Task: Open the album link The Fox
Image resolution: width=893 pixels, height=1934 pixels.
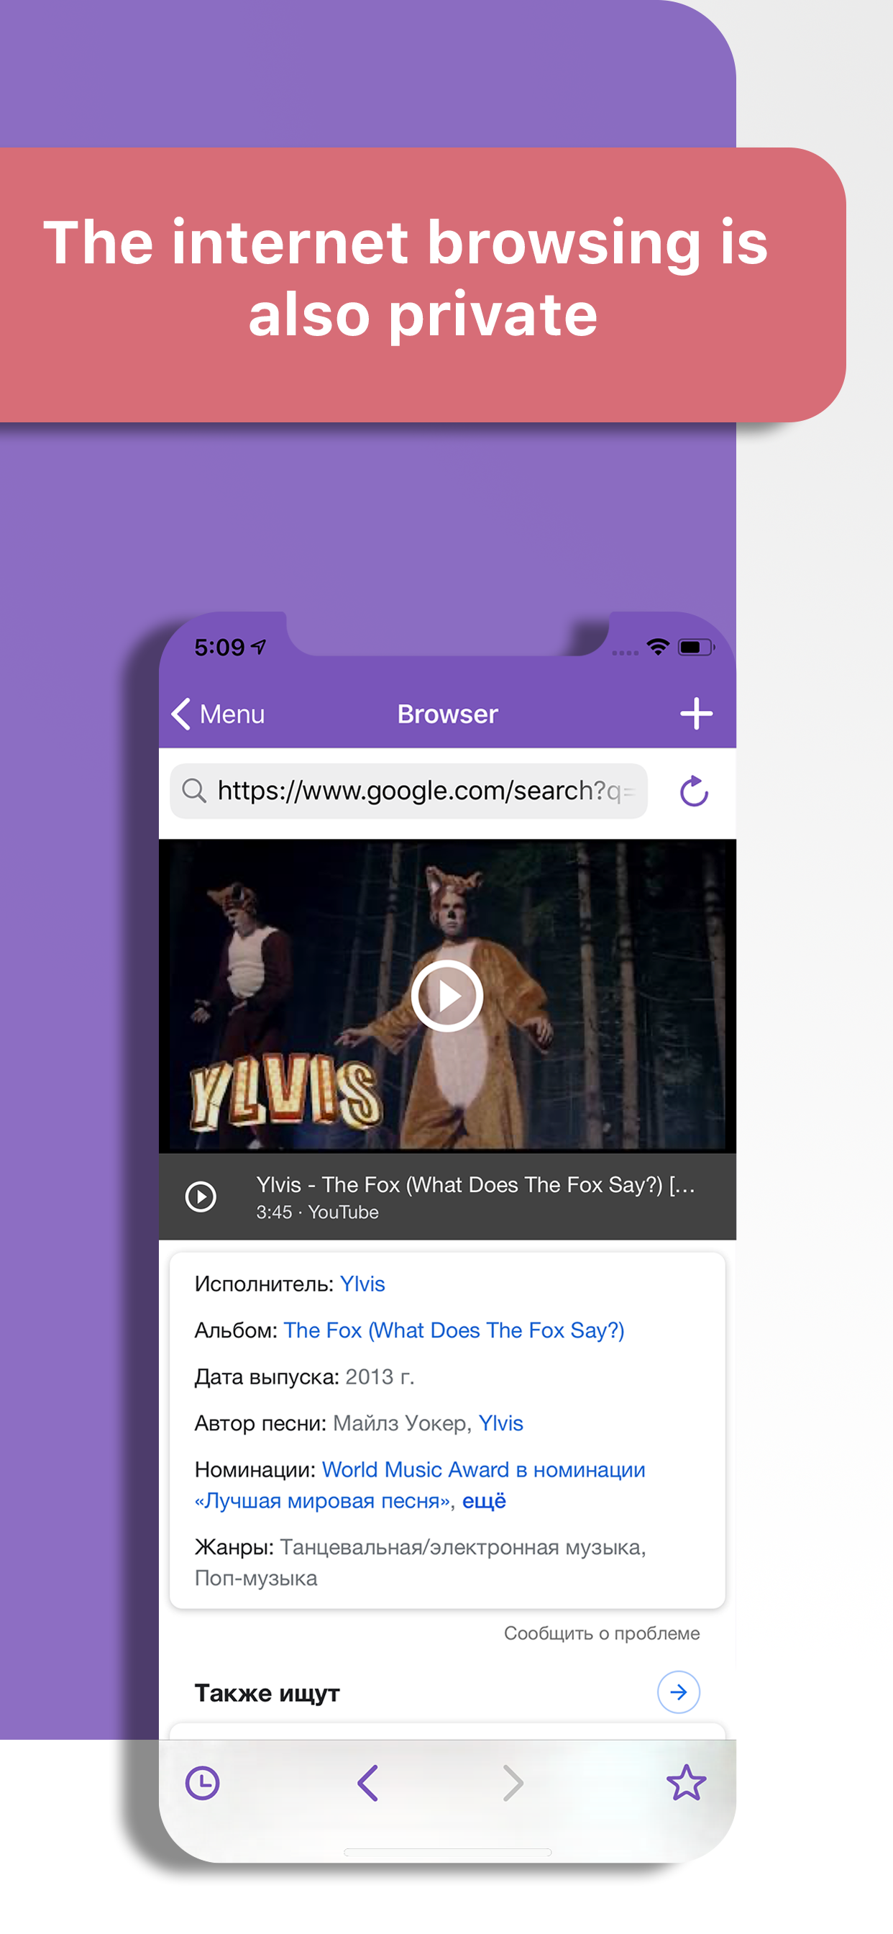Action: pos(454,1330)
